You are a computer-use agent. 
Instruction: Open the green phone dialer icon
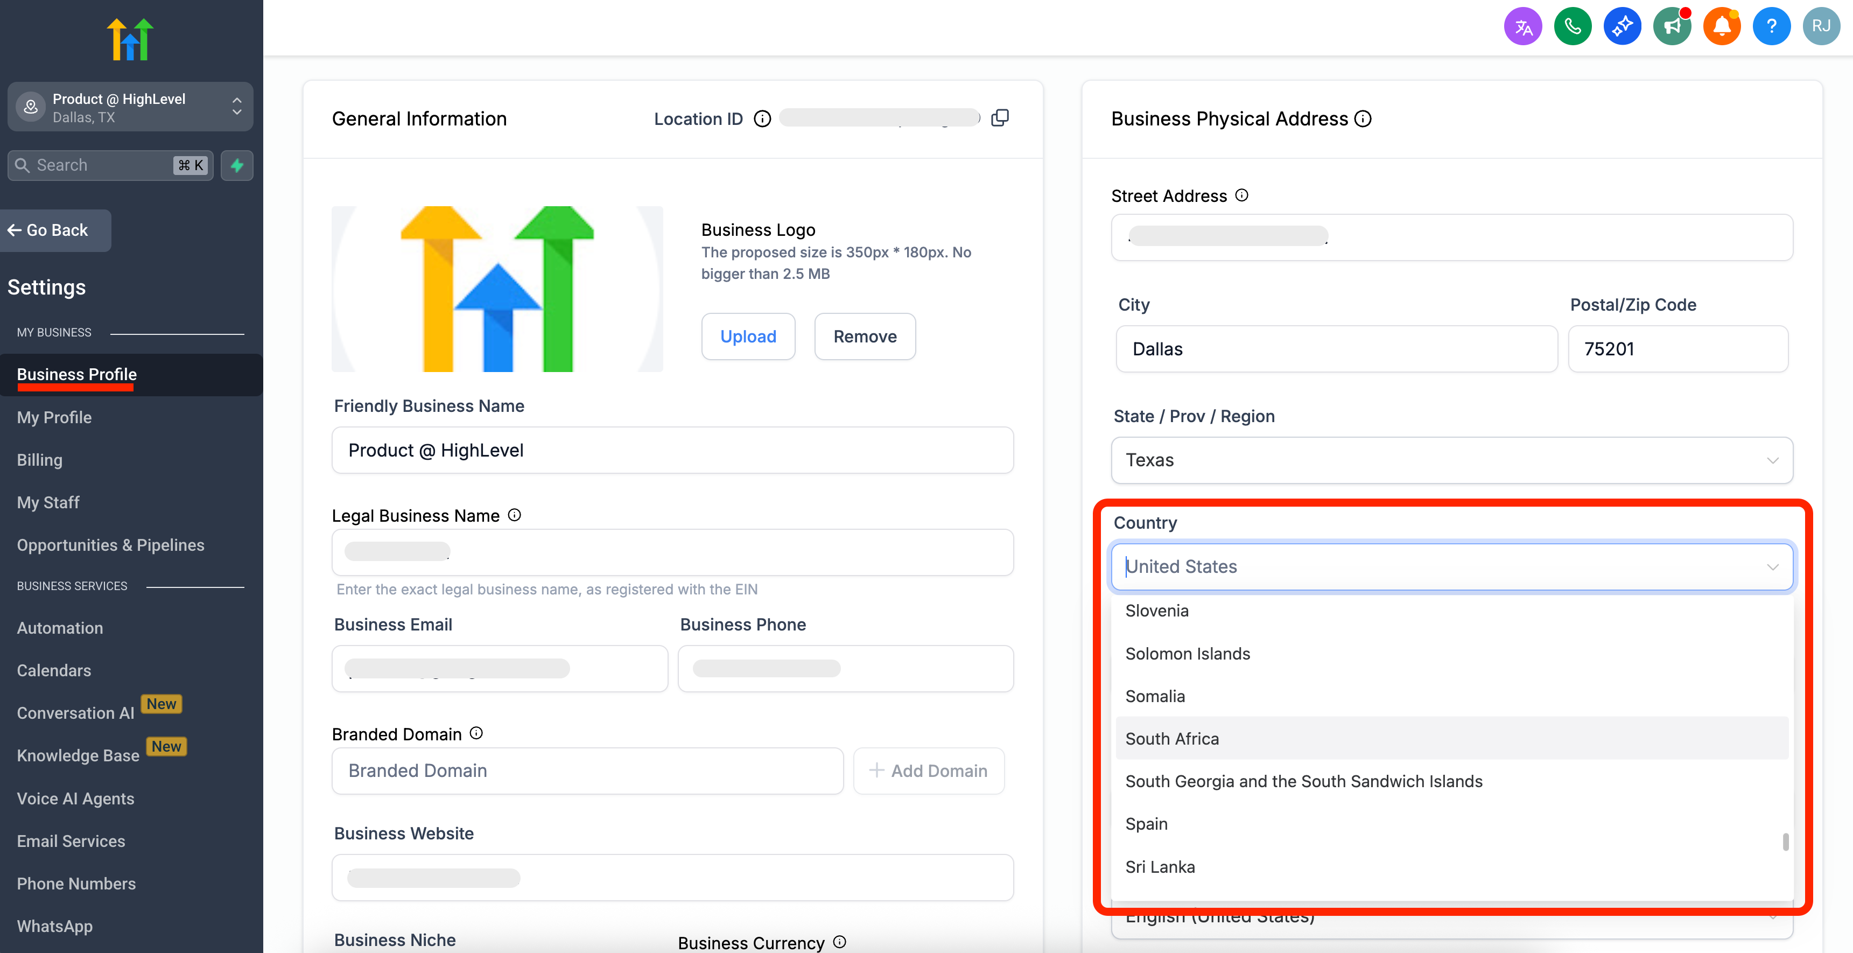pyautogui.click(x=1572, y=26)
